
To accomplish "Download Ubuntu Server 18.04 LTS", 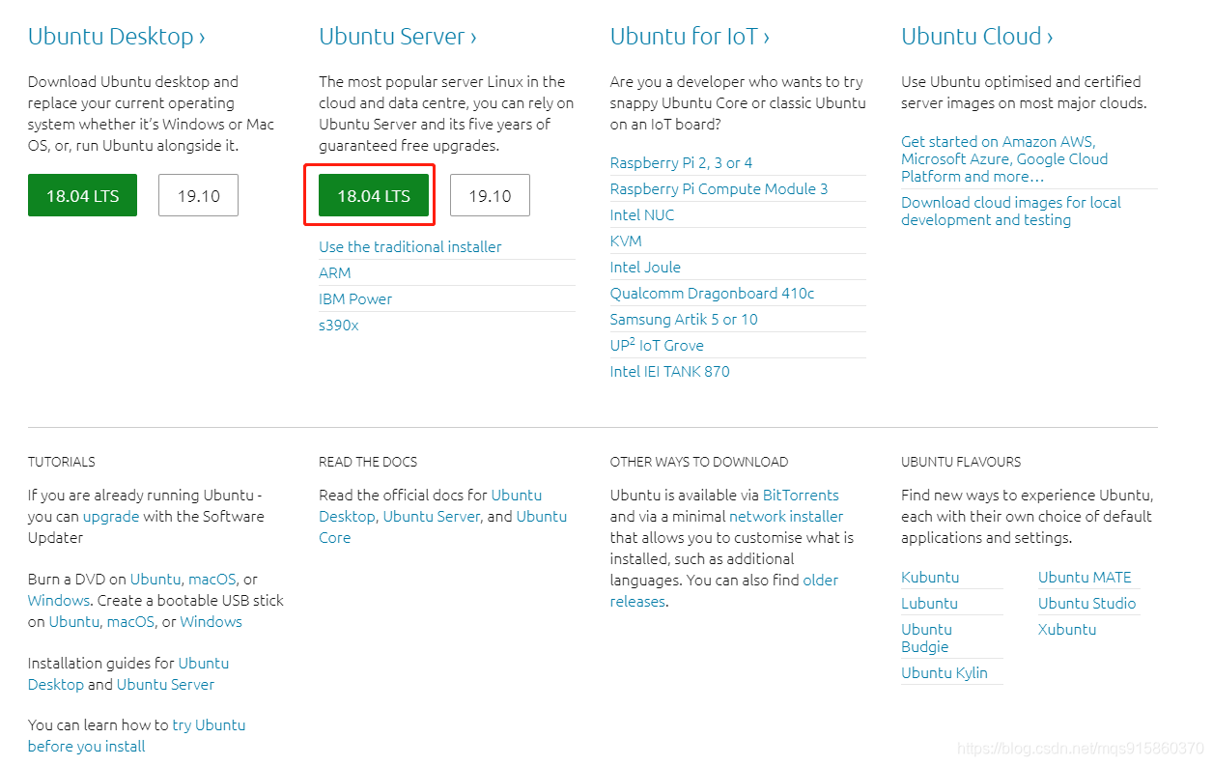I will tap(374, 195).
